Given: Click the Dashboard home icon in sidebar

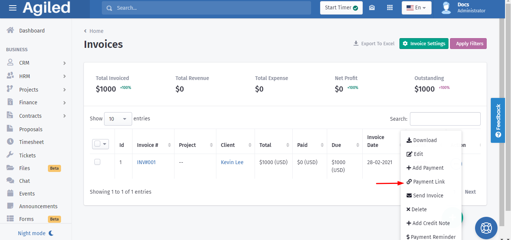Looking at the screenshot, I should 10,30.
